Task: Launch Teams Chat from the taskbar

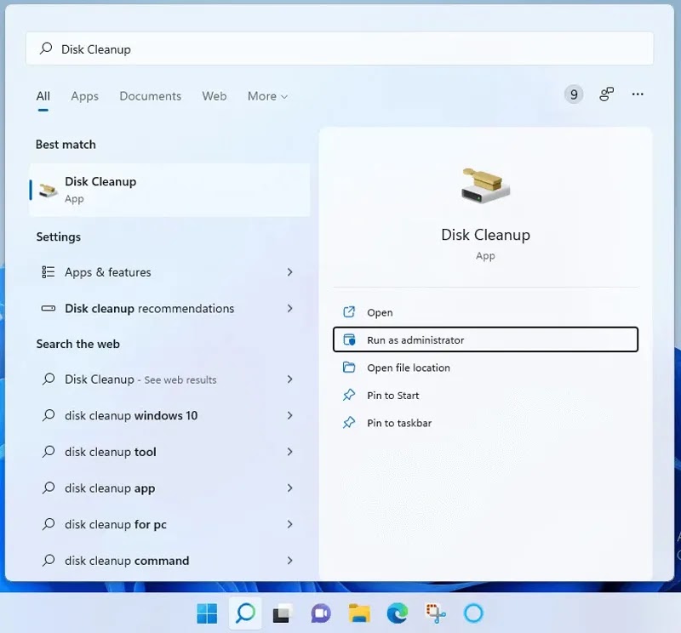Action: (x=321, y=613)
